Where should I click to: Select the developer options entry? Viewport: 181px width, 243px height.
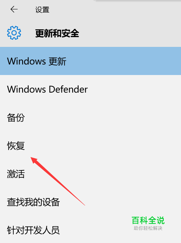pyautogui.click(x=90, y=230)
